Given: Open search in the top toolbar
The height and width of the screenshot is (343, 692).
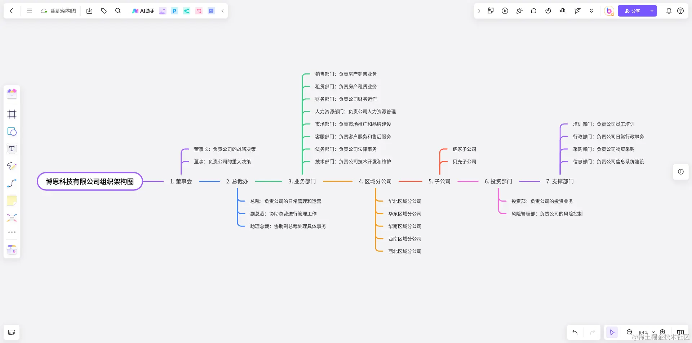Looking at the screenshot, I should coord(118,11).
